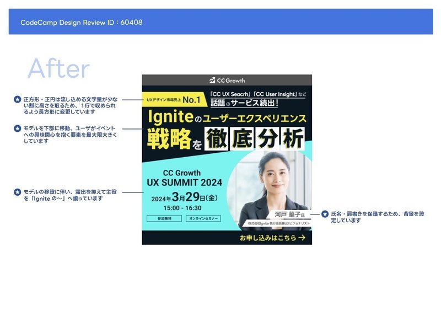Click the CC Growth brand name in banner
The width and height of the screenshot is (441, 311).
tap(231, 81)
